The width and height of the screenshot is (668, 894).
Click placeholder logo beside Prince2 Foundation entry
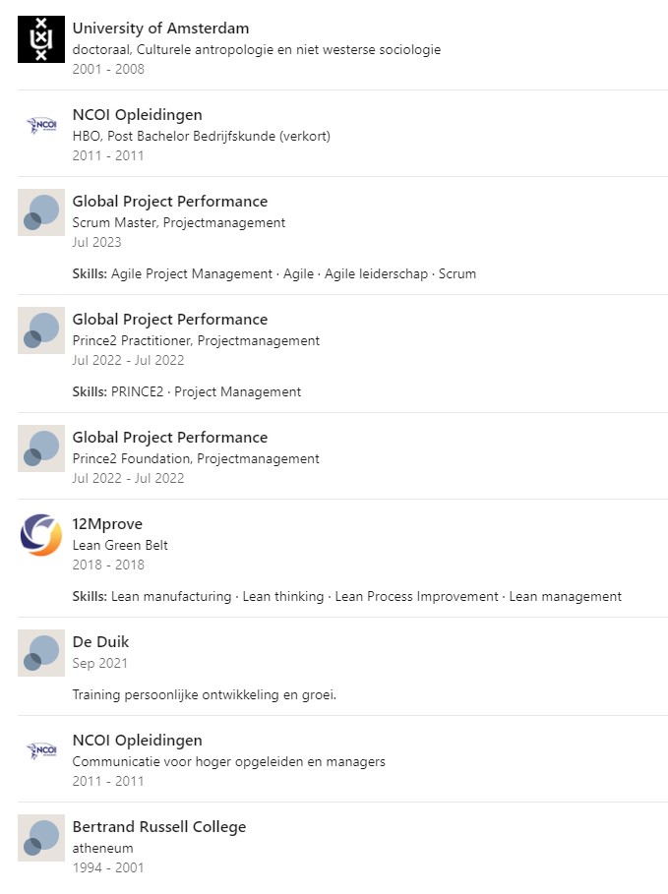click(41, 448)
